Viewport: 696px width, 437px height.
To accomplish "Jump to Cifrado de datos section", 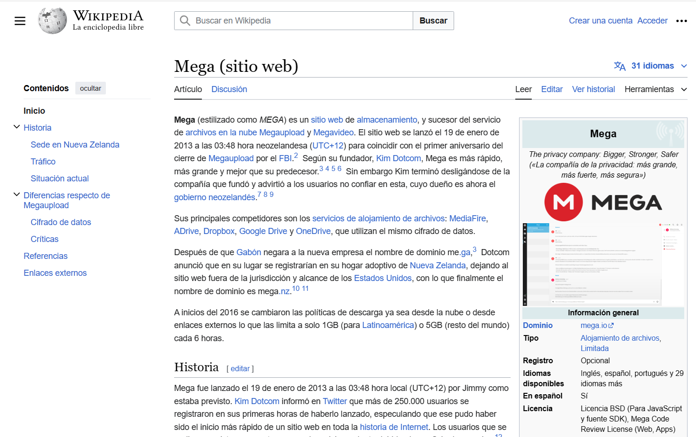I will [61, 222].
